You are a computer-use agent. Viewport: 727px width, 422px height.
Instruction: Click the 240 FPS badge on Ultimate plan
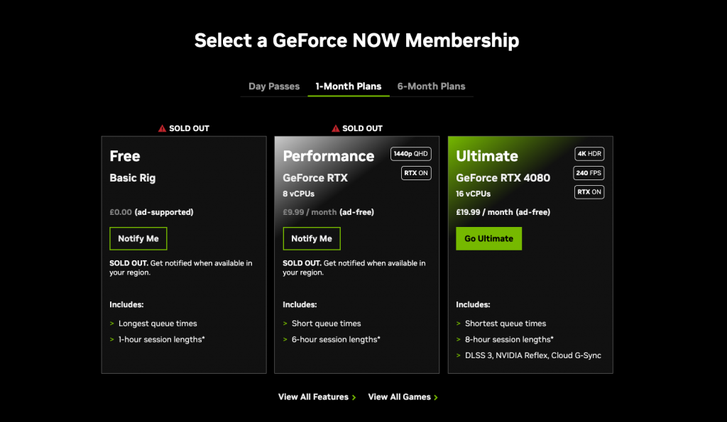tap(589, 172)
